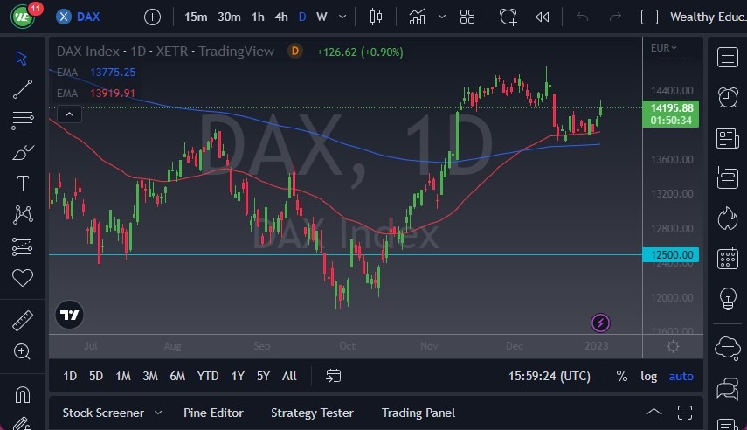The image size is (747, 430).
Task: Open the economic calendar panel
Action: (728, 259)
